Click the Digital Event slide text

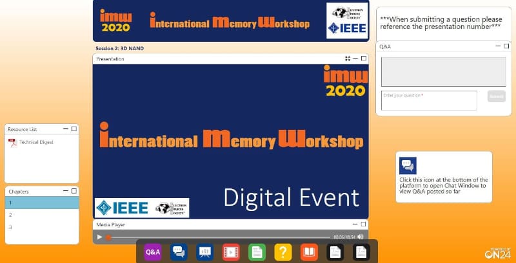292,198
